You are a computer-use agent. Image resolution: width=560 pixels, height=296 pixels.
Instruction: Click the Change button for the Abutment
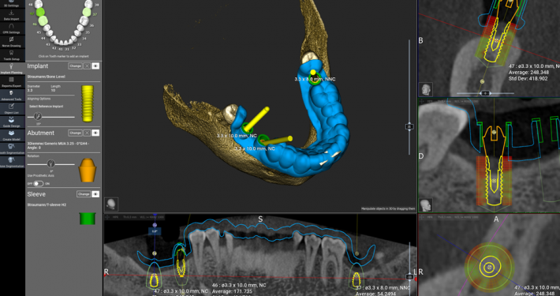coord(75,133)
